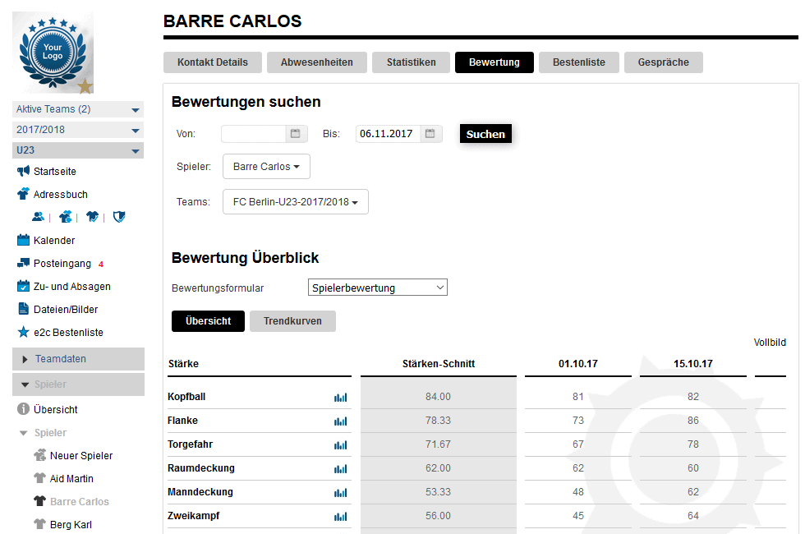Show the Torgefahr chart icon
This screenshot has height=534, width=805.
[340, 444]
